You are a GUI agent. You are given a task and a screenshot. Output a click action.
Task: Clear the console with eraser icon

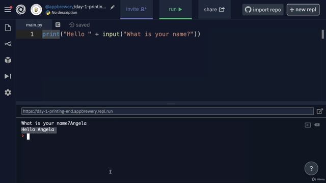[x=317, y=125]
